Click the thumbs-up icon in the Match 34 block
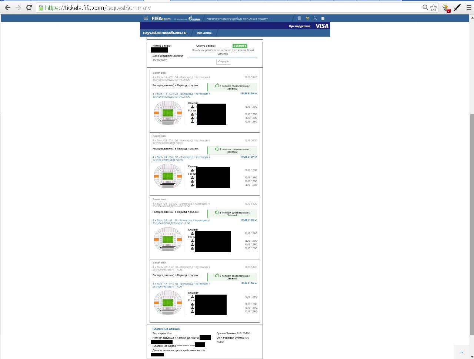This screenshot has height=359, width=474. (x=217, y=212)
